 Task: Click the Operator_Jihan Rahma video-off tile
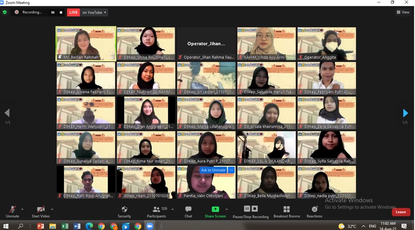click(x=206, y=44)
